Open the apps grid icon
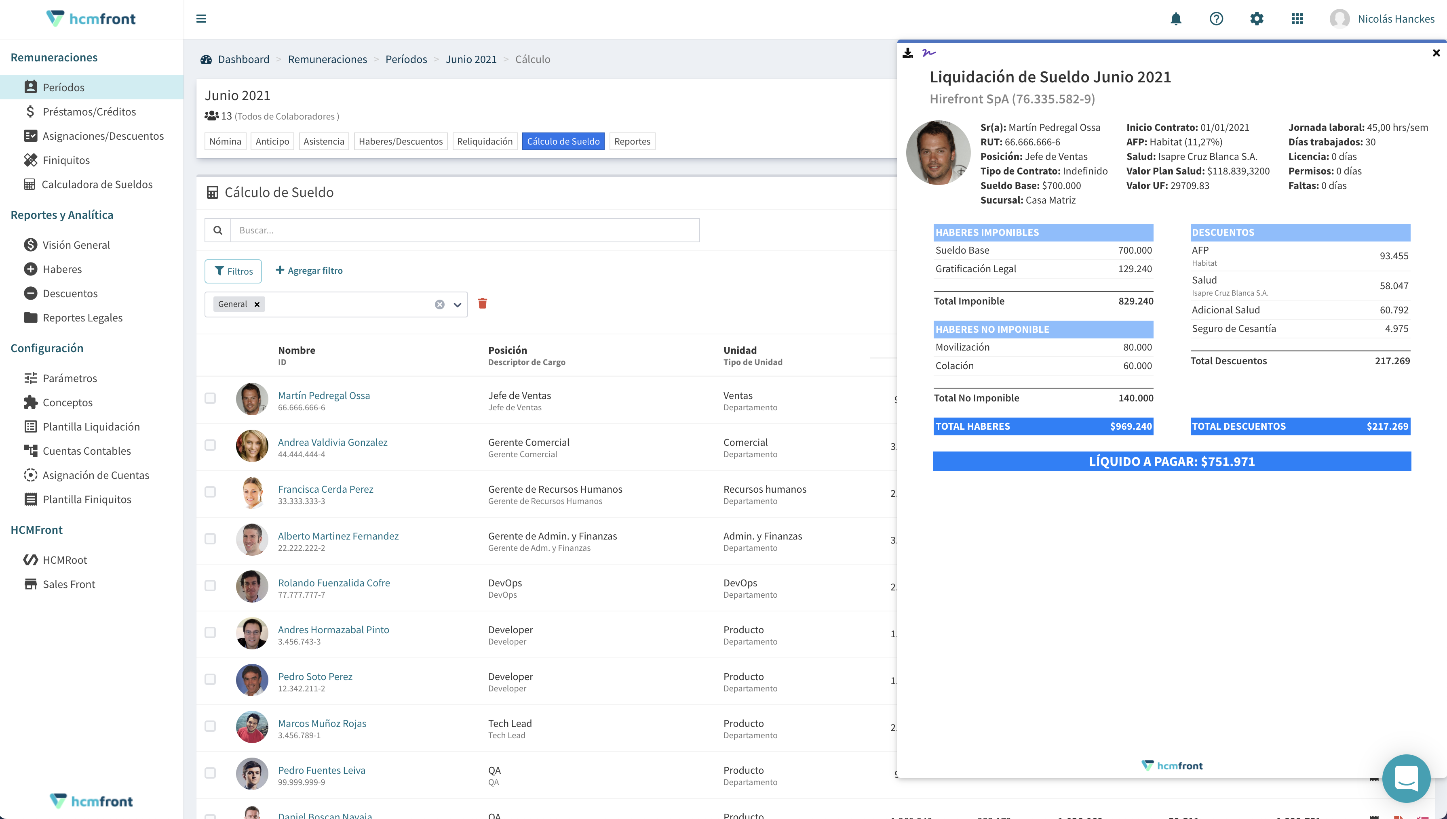This screenshot has height=819, width=1447. 1297,19
